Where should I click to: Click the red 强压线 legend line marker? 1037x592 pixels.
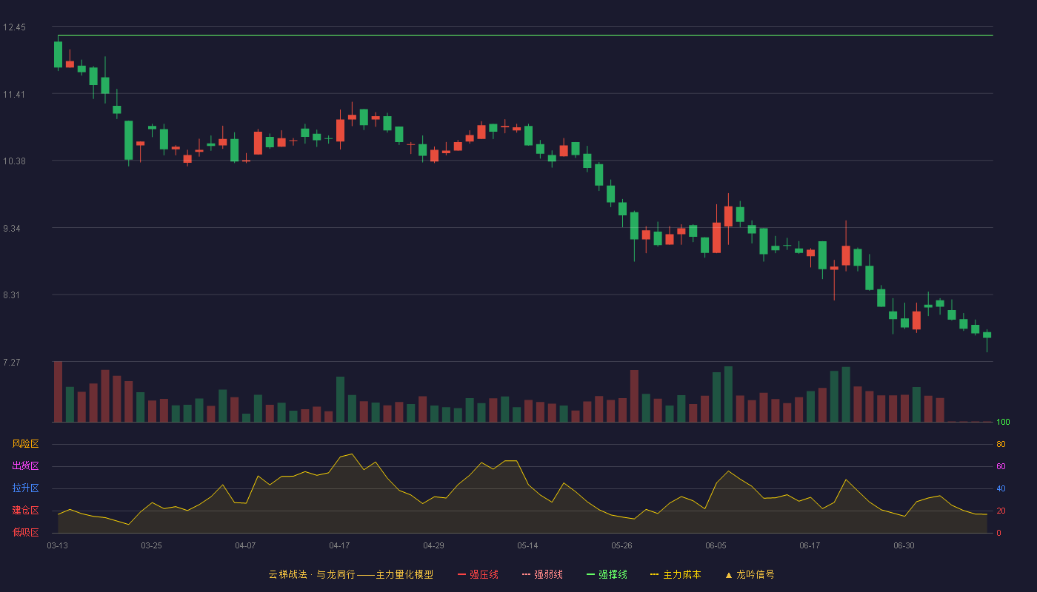tap(461, 574)
